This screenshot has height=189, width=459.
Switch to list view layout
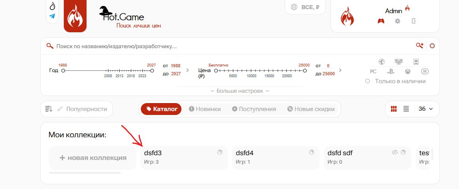[406, 109]
